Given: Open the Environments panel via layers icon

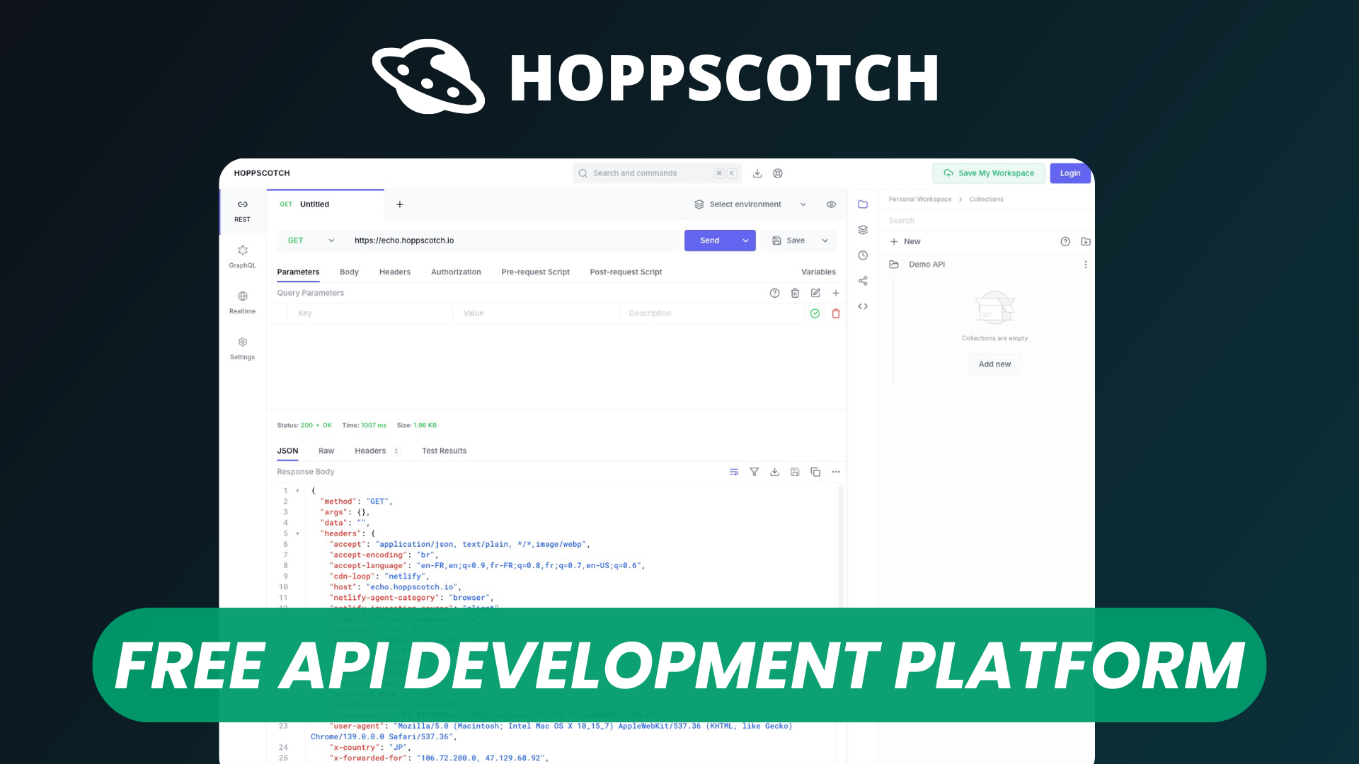Looking at the screenshot, I should tap(863, 229).
